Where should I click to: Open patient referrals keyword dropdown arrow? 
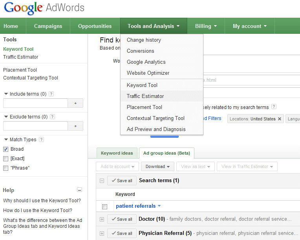click(159, 206)
